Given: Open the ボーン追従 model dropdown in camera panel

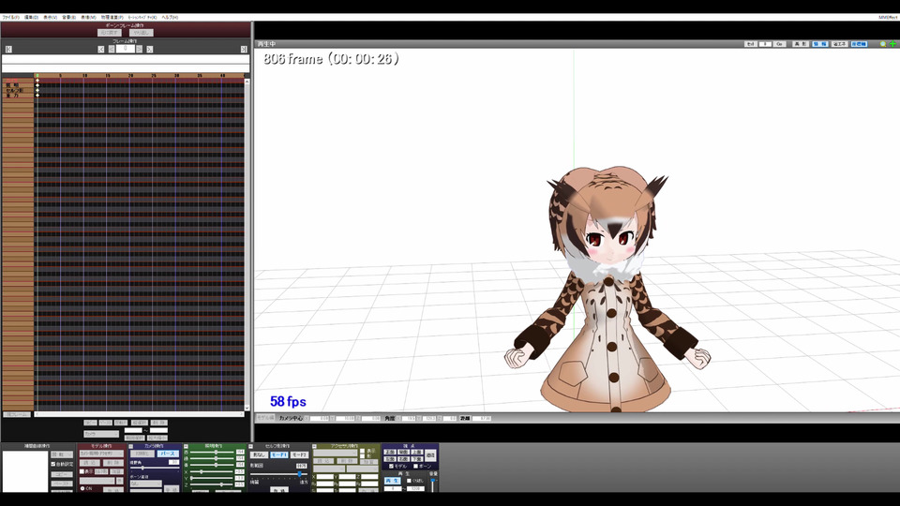Looking at the screenshot, I should pyautogui.click(x=146, y=484).
